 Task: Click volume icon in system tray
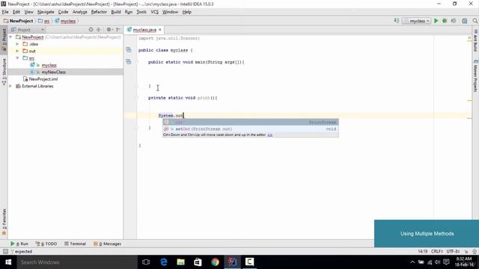pos(437,262)
